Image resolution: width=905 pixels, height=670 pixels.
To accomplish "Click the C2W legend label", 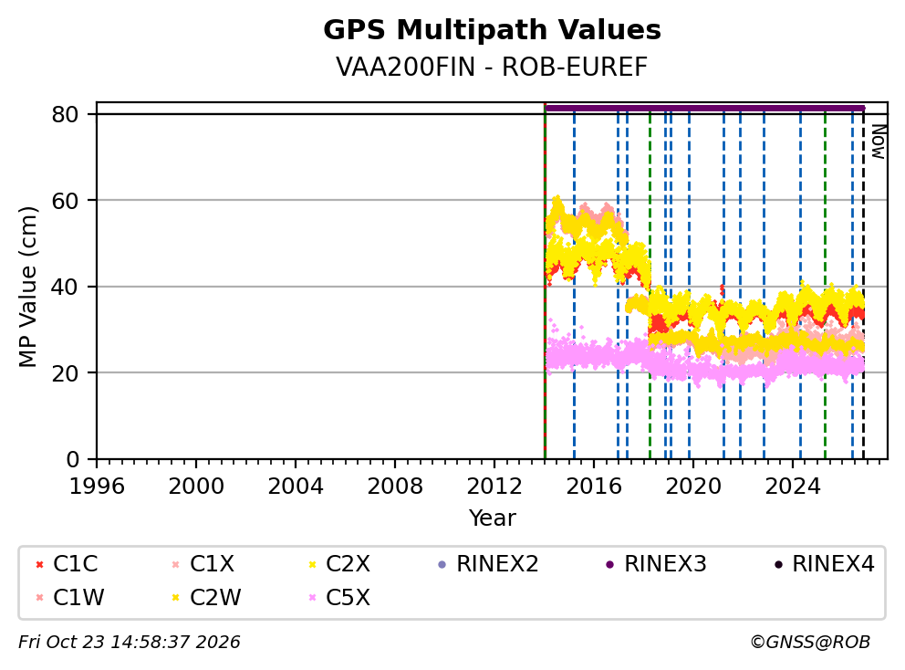I will 215,598.
